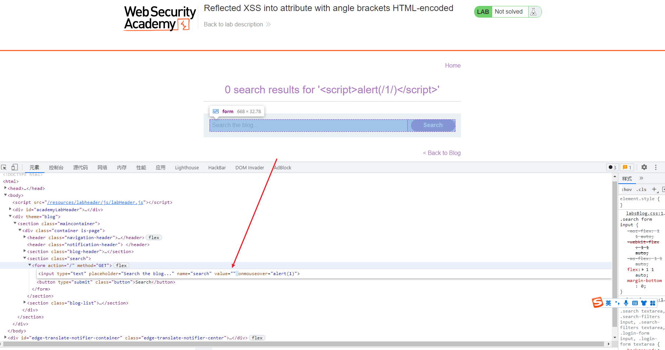Expand div academyLabHeader node
The image size is (665, 350).
[10, 209]
